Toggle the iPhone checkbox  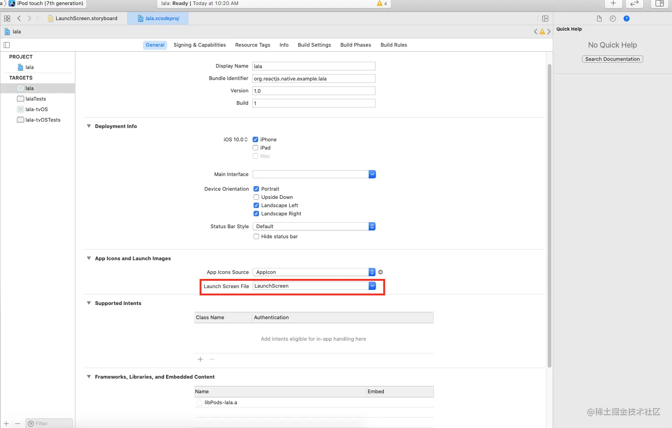click(255, 139)
